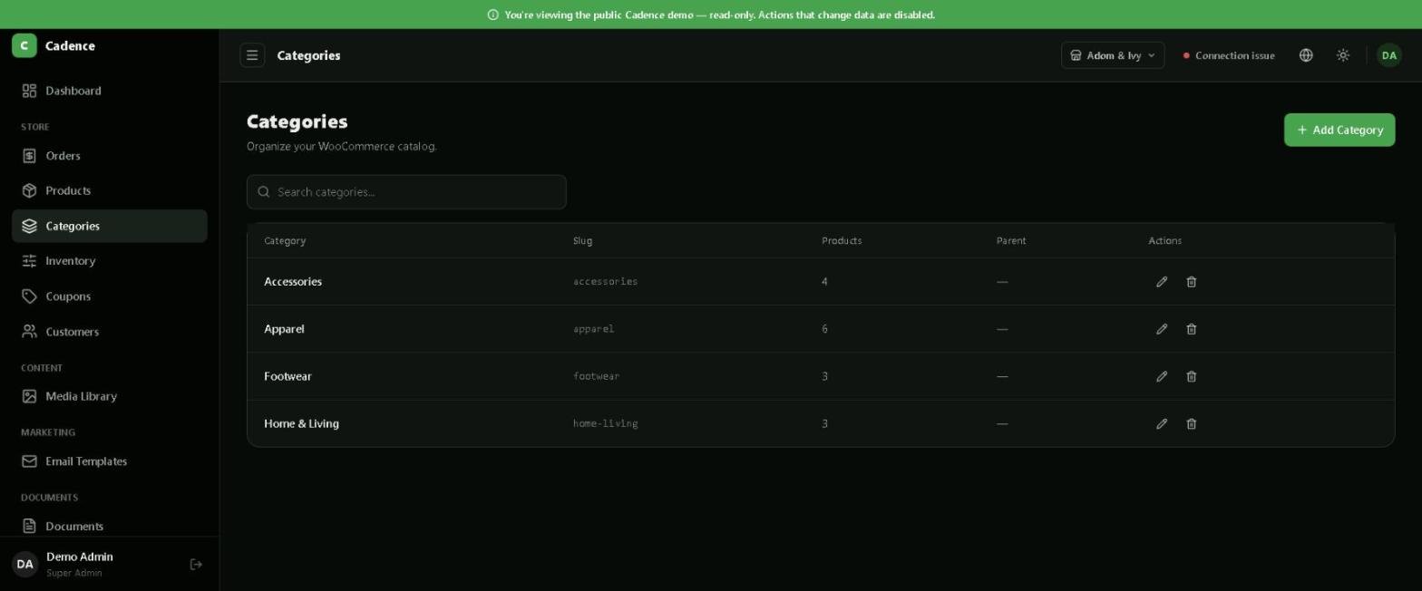The width and height of the screenshot is (1422, 591).
Task: Switch theme using the sun icon
Action: click(x=1343, y=55)
